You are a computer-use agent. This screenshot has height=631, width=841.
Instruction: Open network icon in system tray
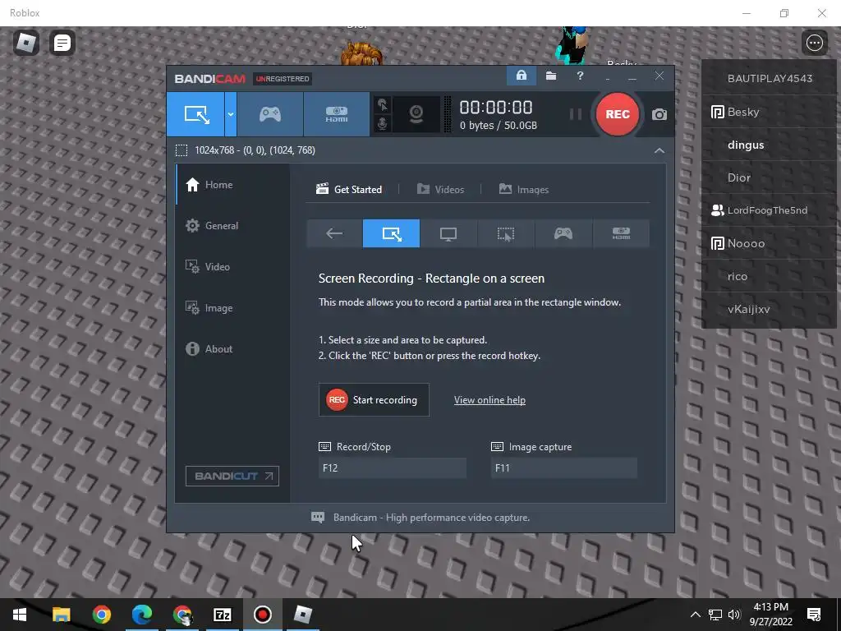715,615
